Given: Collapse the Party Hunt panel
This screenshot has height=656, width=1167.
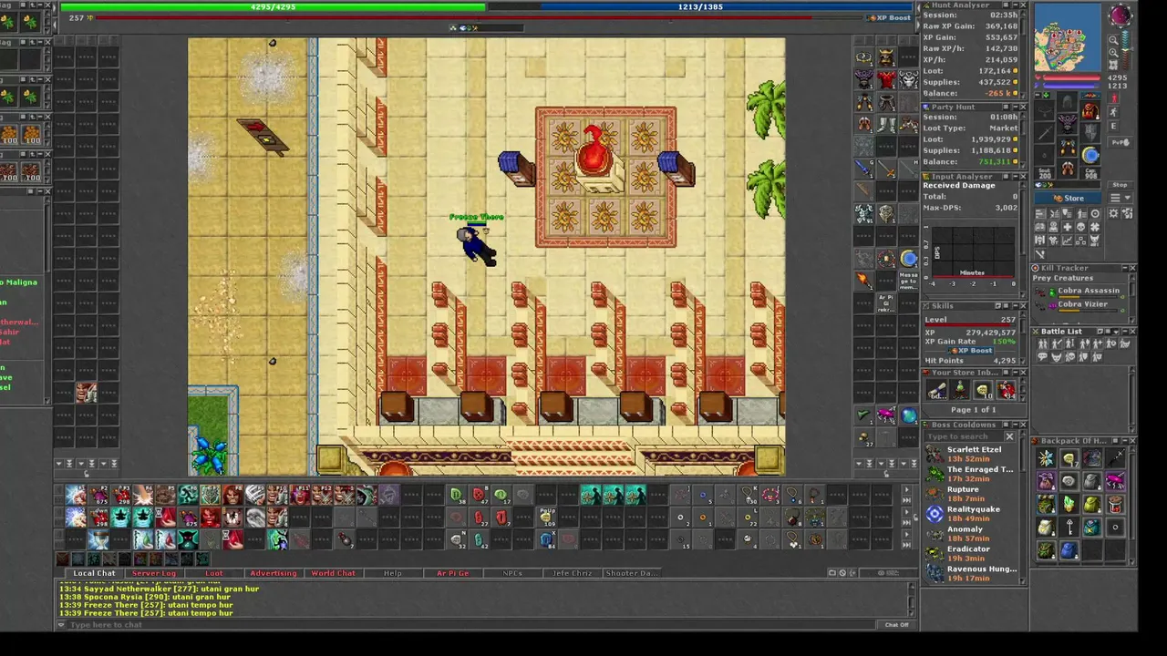Looking at the screenshot, I should 1014,107.
